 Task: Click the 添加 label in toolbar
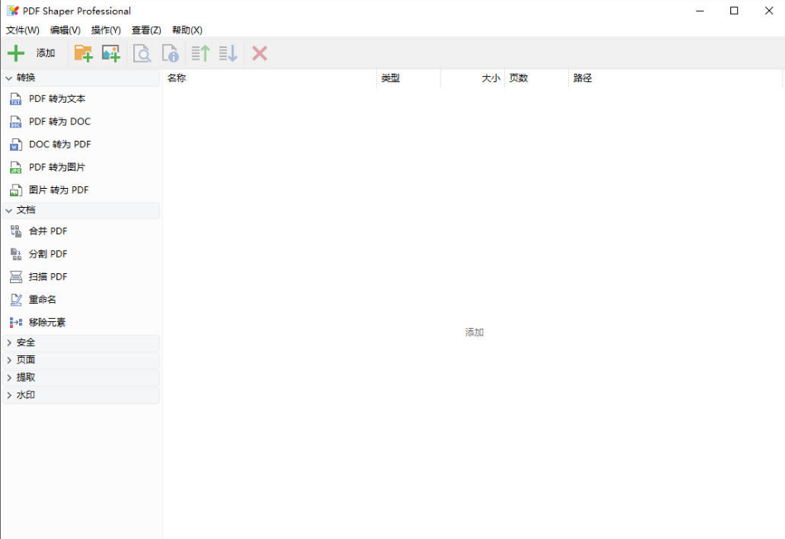(46, 53)
